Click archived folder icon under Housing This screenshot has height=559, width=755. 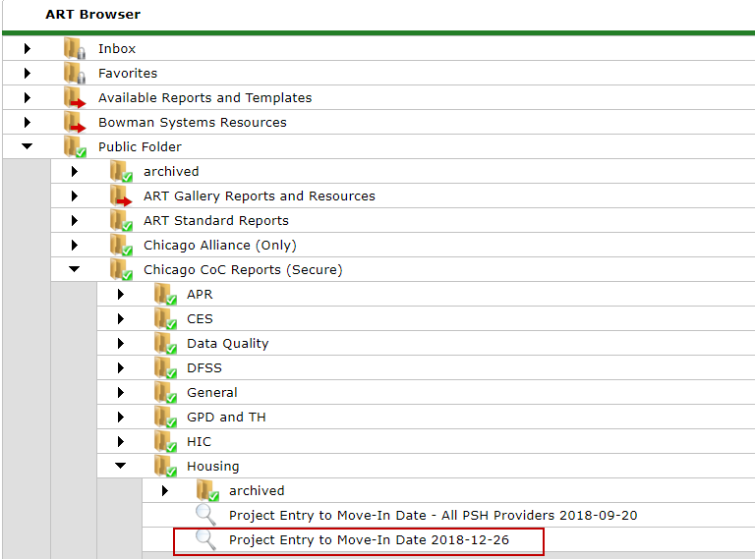coord(207,490)
